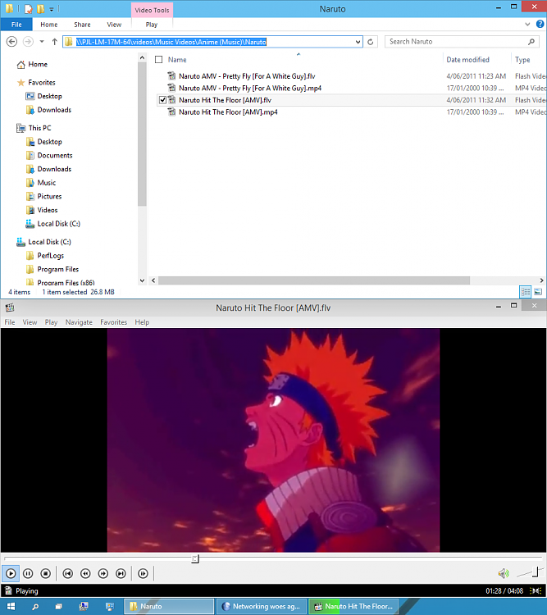The height and width of the screenshot is (615, 547).
Task: Open media player View menu
Action: pos(30,322)
